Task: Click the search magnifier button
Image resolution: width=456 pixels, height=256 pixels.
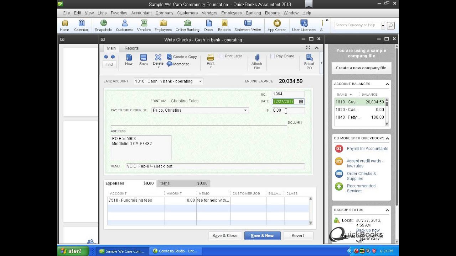Action: 390,25
